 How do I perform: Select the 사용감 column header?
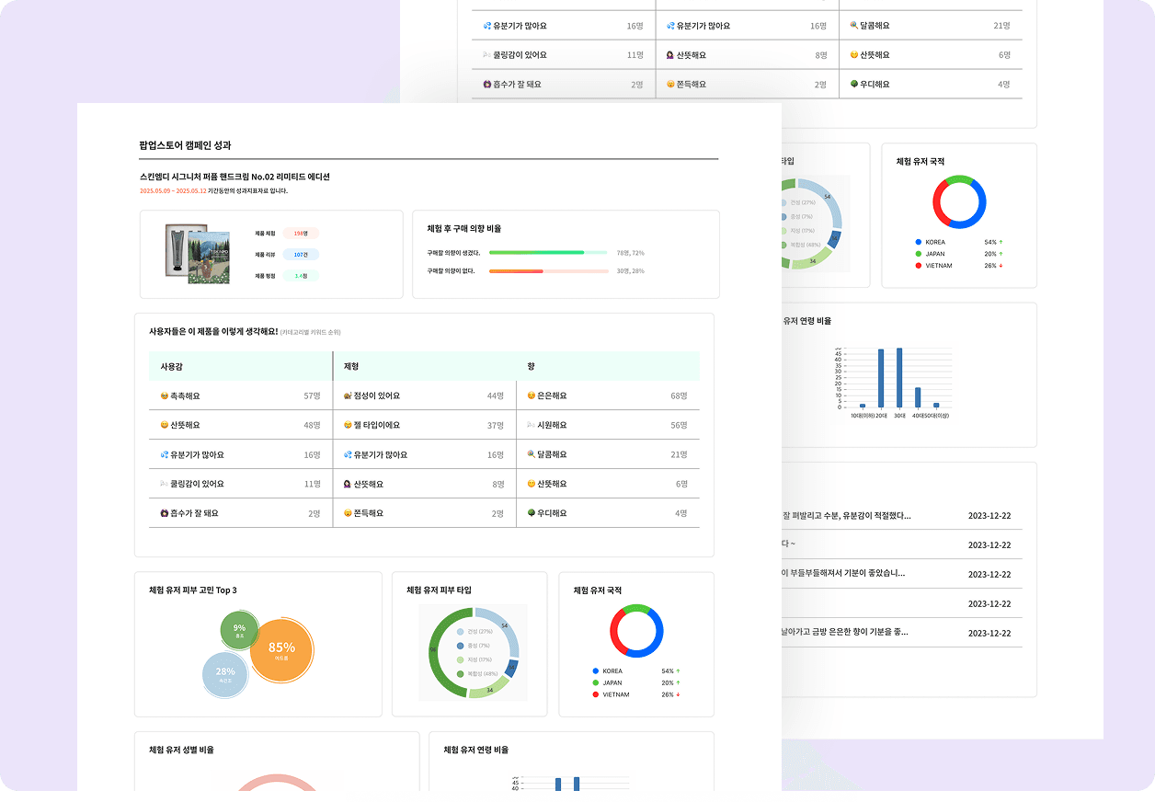tap(173, 366)
